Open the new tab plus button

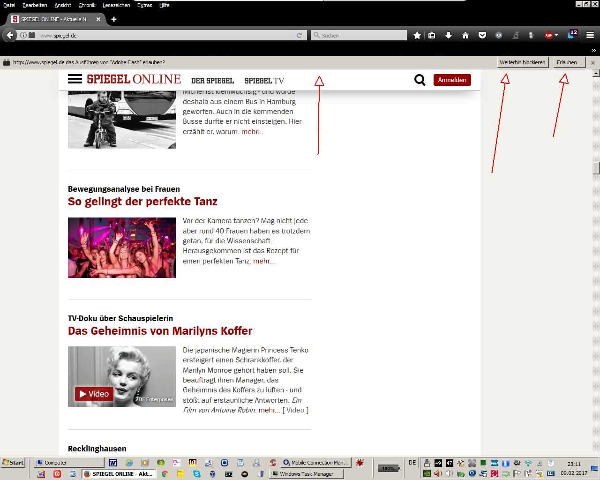[114, 19]
